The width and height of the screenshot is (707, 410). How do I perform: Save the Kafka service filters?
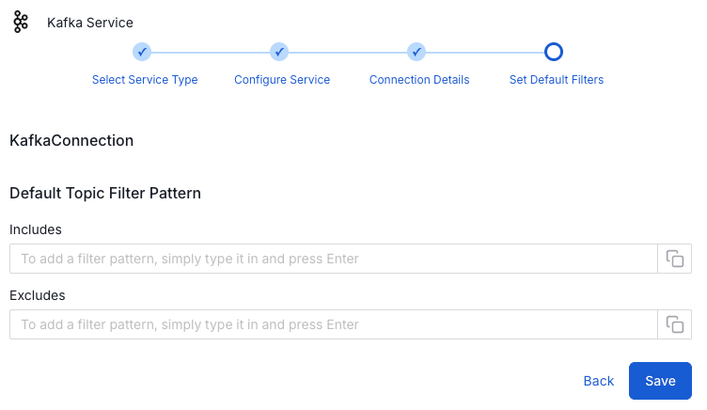[x=660, y=381]
